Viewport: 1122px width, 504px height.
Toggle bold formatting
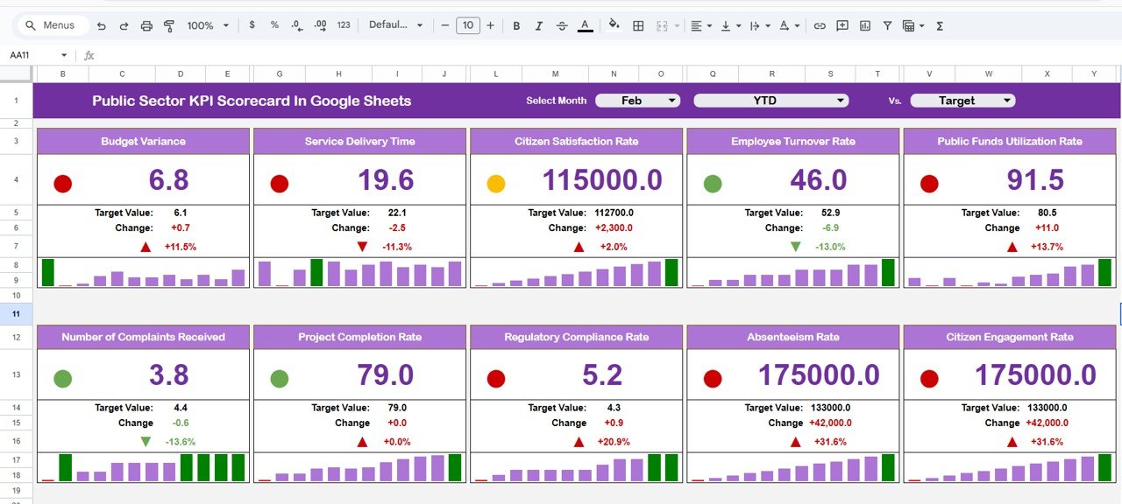coord(516,25)
